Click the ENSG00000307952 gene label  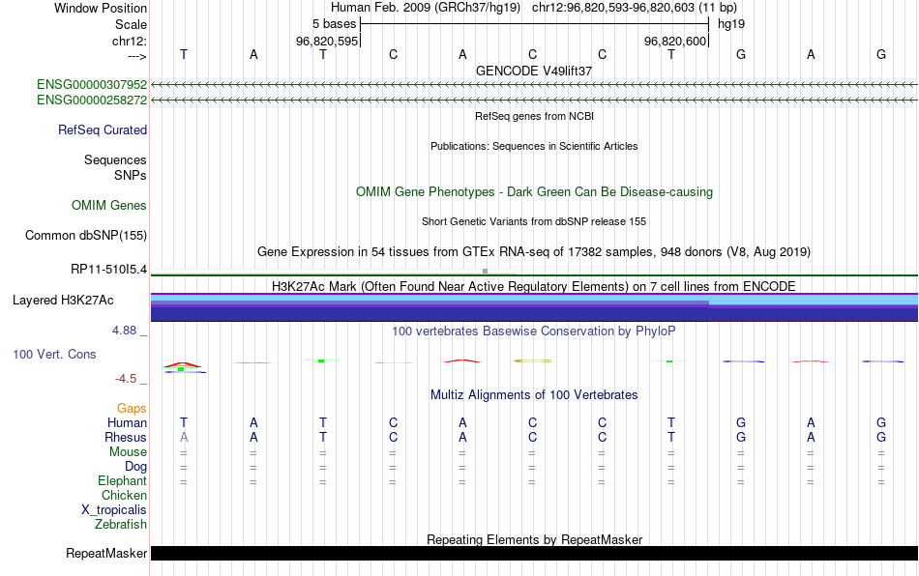pyautogui.click(x=92, y=84)
